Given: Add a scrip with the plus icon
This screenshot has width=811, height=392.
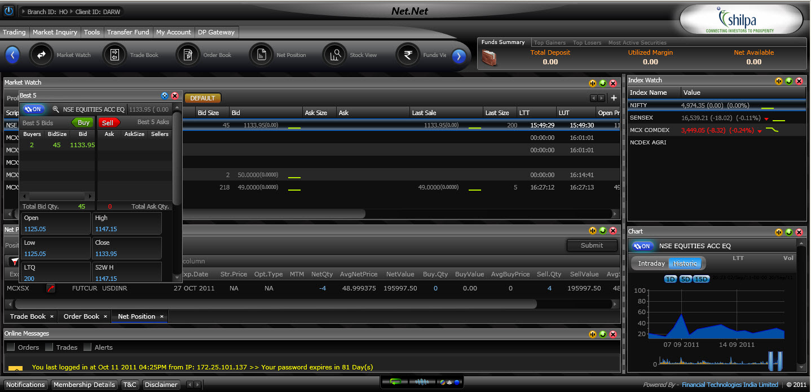Looking at the screenshot, I should [614, 98].
